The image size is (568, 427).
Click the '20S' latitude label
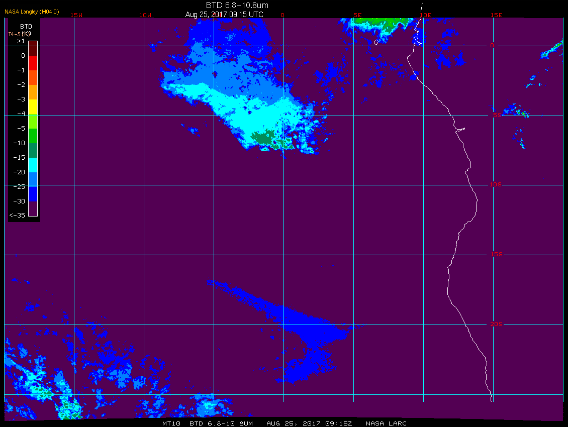tap(496, 324)
